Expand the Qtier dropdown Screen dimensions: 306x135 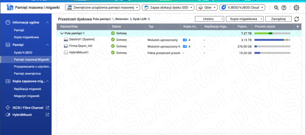(x=206, y=7)
